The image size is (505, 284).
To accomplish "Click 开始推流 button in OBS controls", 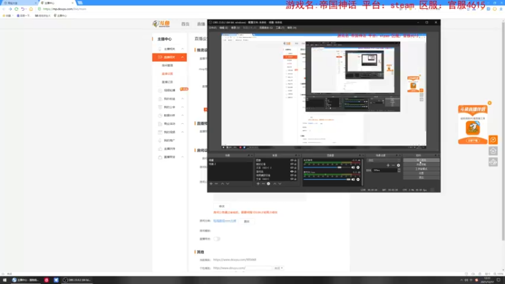I will [x=421, y=160].
